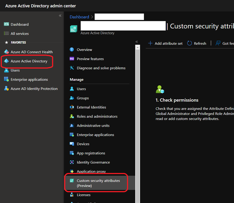Click the Refresh icon in toolbar

189,43
